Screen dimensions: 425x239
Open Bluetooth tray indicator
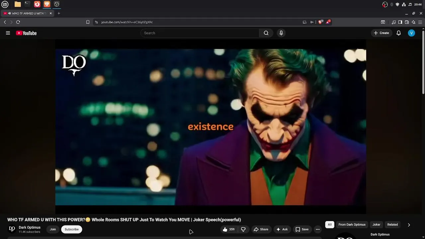[x=392, y=4]
